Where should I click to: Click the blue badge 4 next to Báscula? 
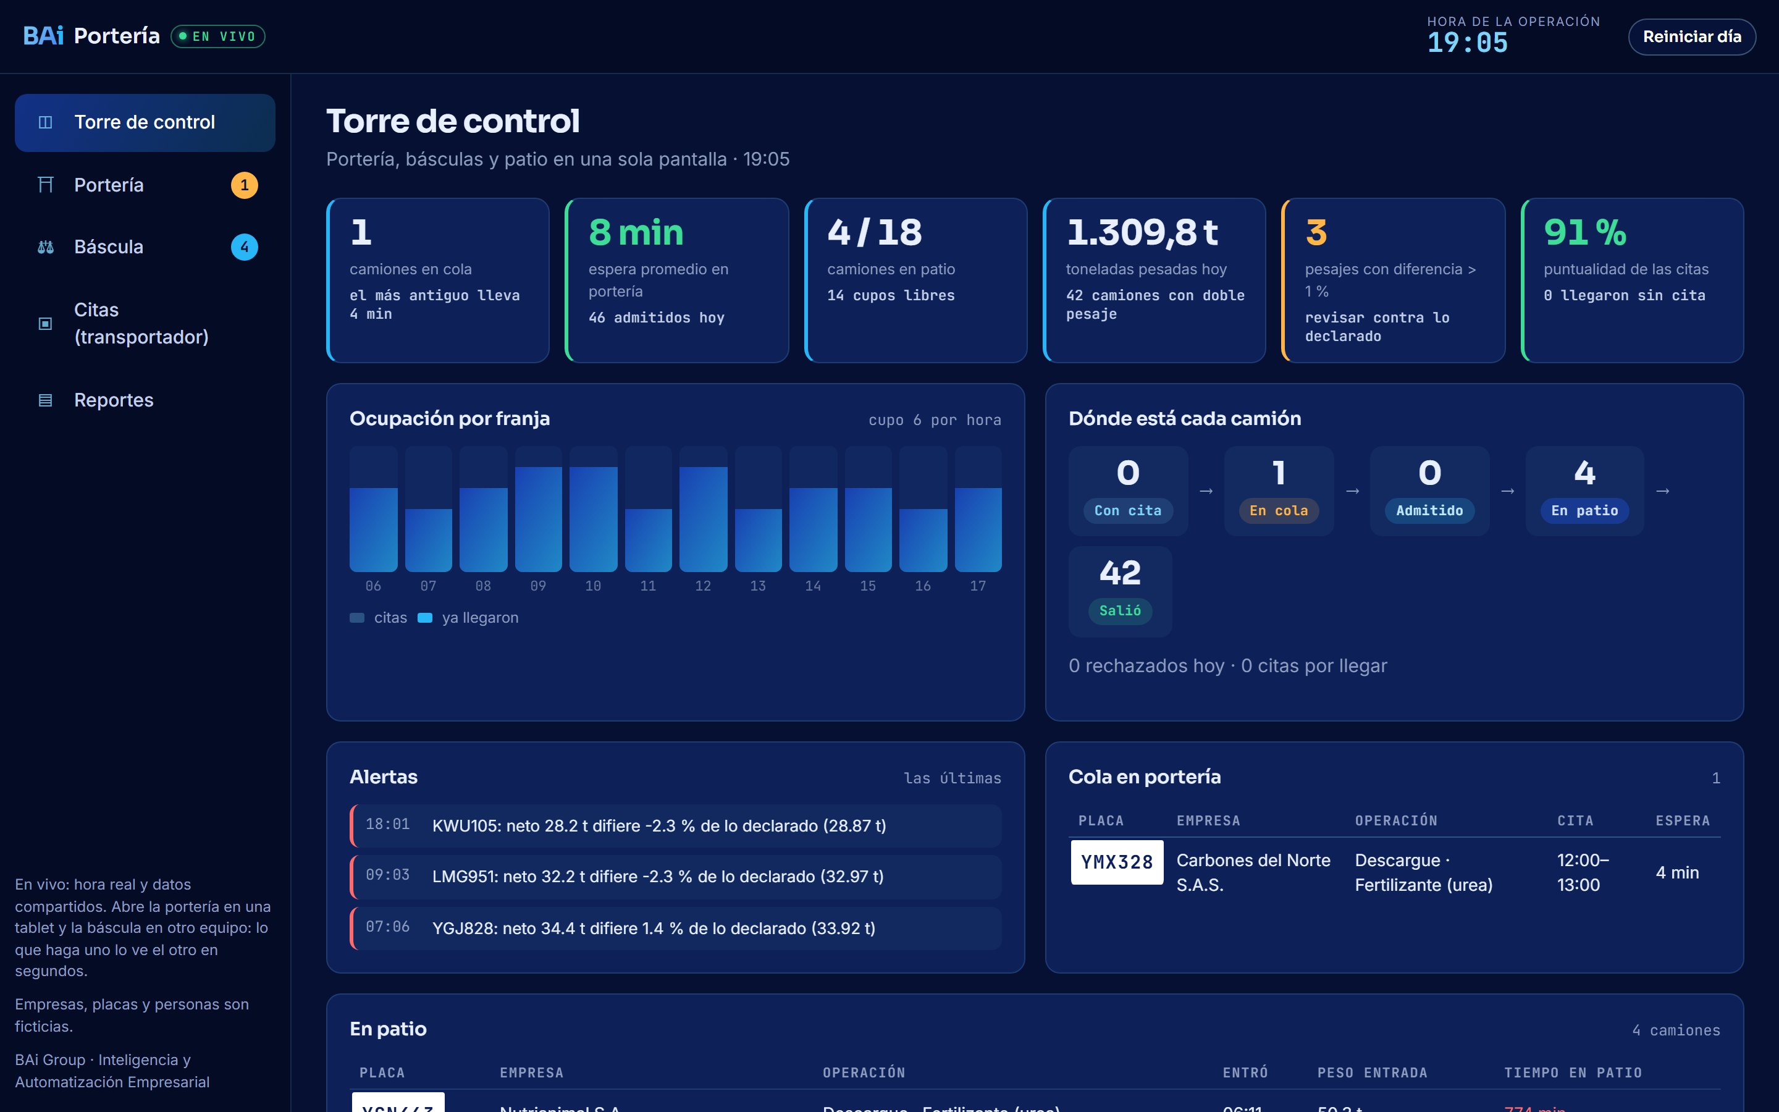pos(245,247)
